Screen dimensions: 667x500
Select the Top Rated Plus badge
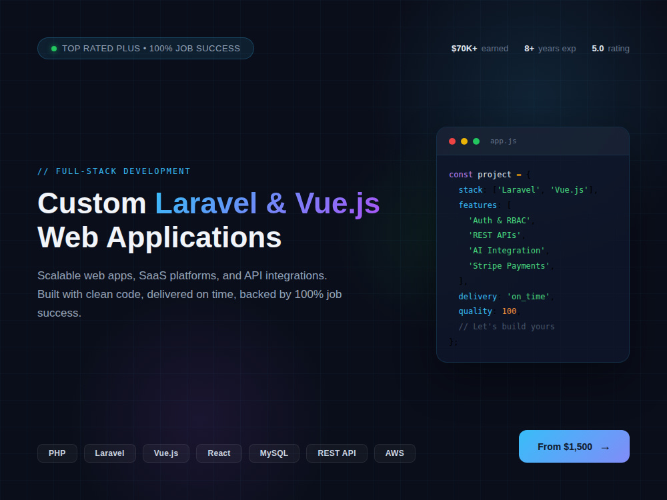click(145, 49)
